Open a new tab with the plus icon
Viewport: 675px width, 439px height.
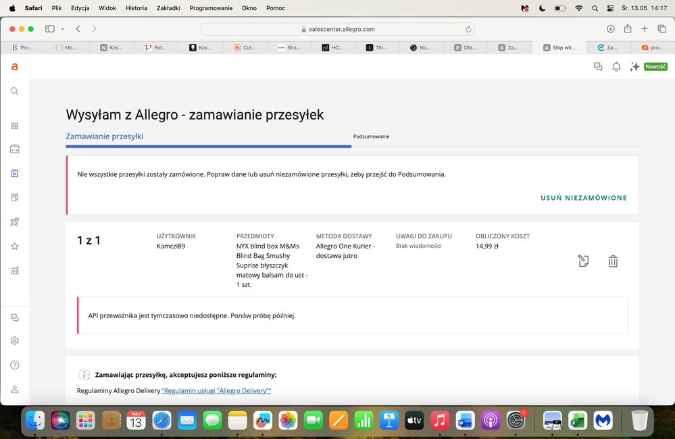645,29
